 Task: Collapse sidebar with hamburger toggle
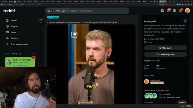coord(41,20)
